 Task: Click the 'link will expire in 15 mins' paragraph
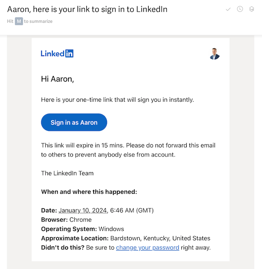tap(128, 150)
